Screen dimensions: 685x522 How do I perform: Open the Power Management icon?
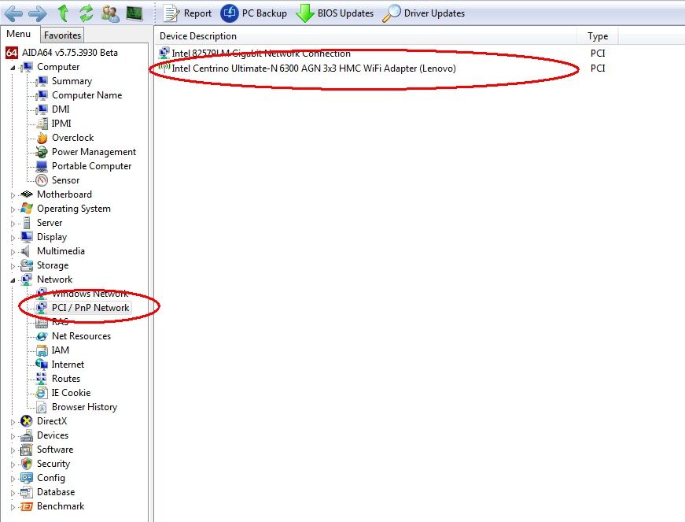[42, 152]
